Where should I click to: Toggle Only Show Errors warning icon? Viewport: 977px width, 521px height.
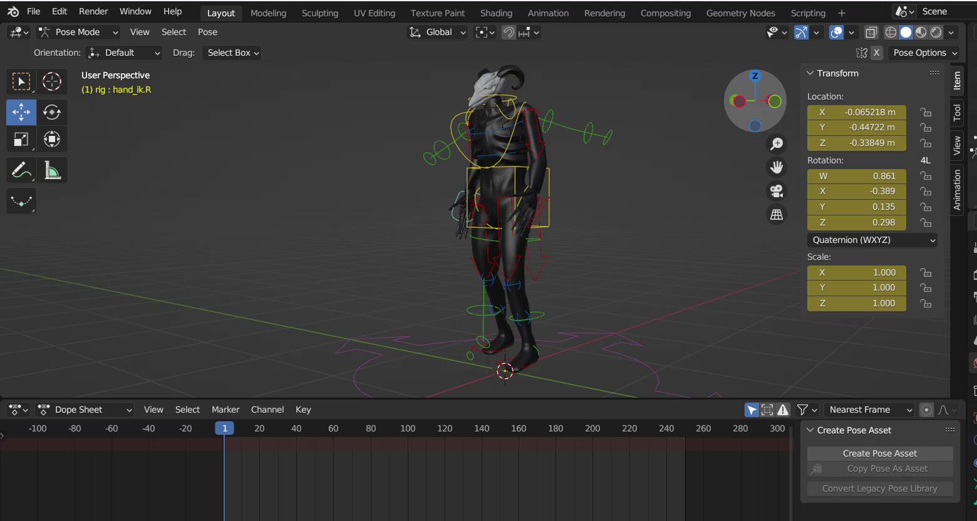click(783, 410)
